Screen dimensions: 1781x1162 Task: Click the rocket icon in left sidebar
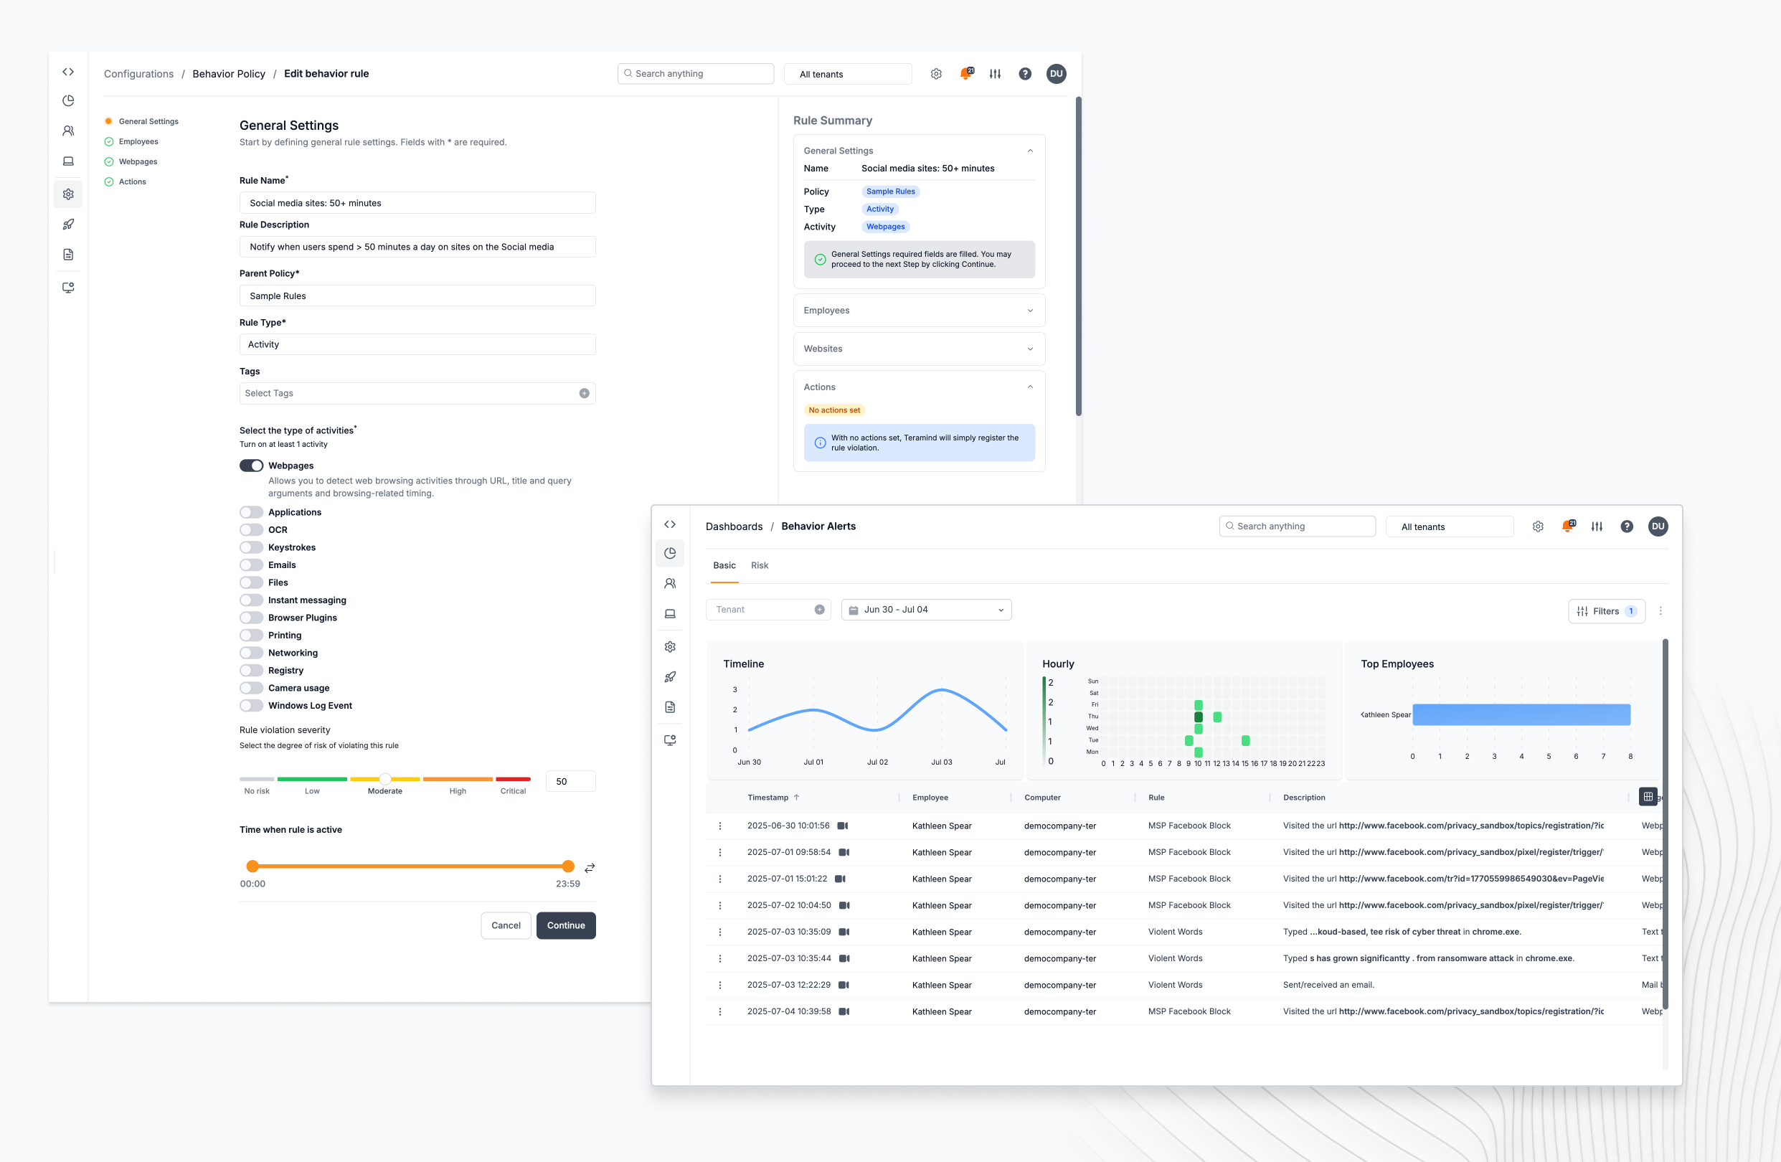(68, 225)
